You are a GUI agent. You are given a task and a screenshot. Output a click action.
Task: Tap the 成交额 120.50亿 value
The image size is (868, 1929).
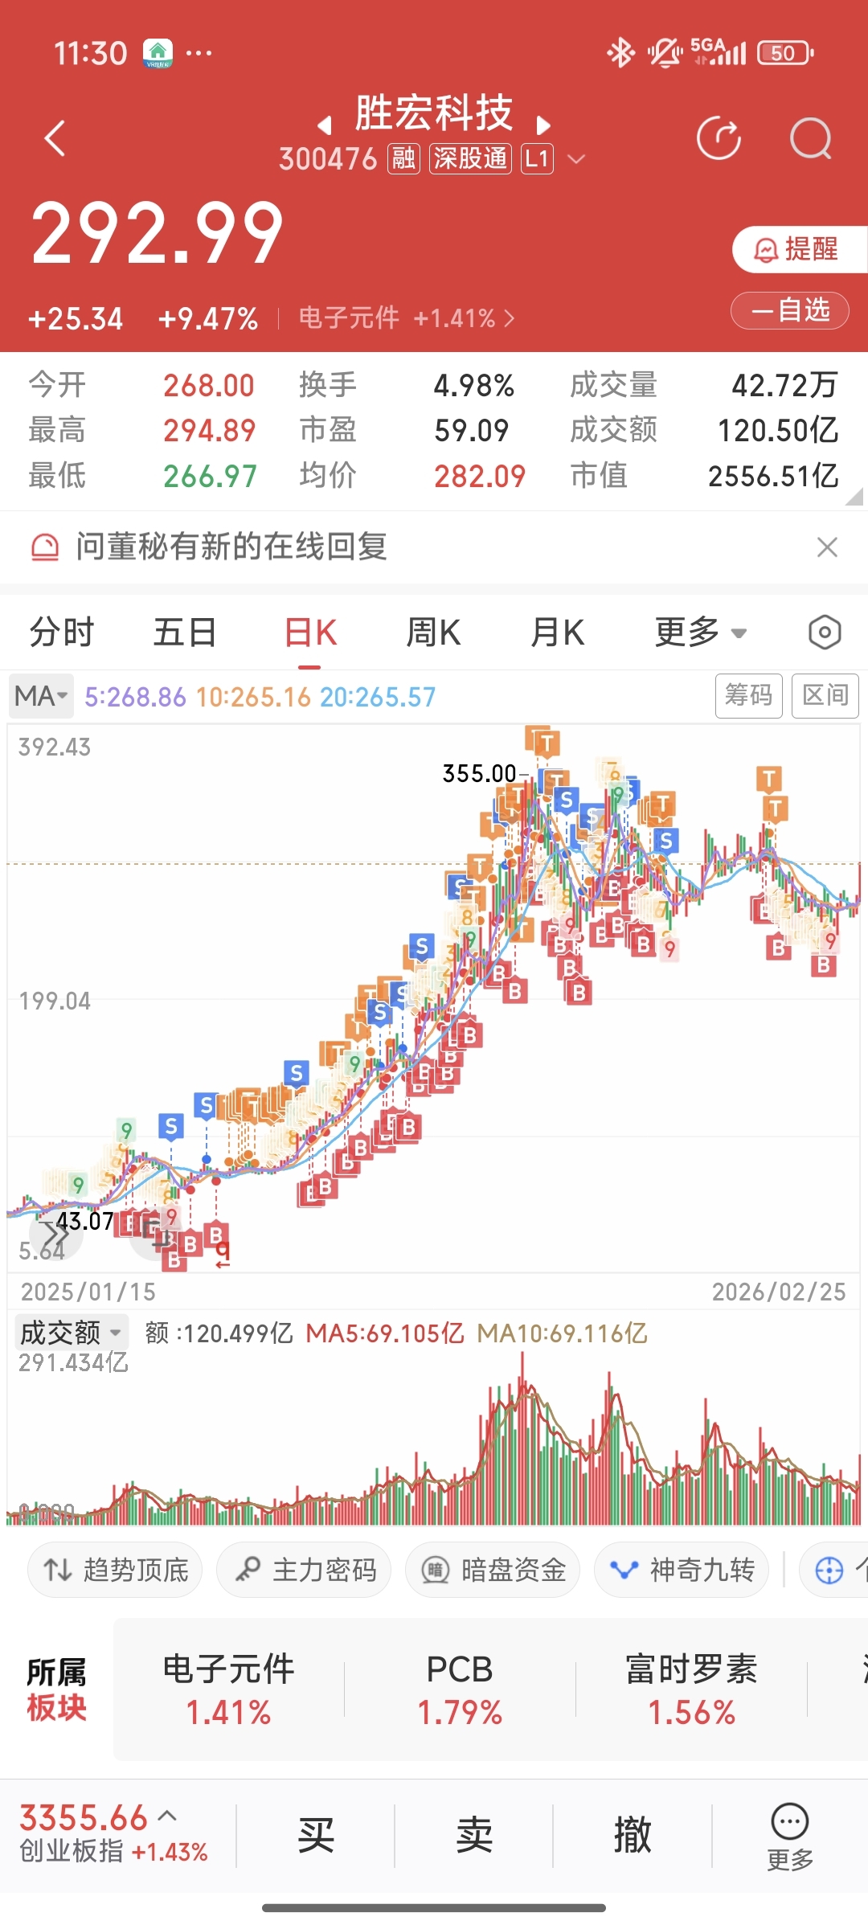778,431
